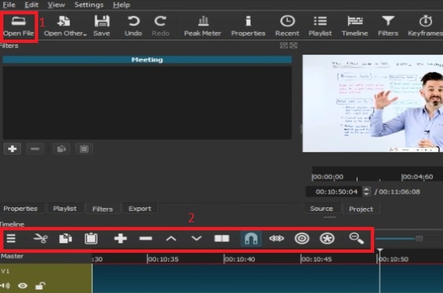Open the View menu
The height and width of the screenshot is (293, 443).
point(56,5)
